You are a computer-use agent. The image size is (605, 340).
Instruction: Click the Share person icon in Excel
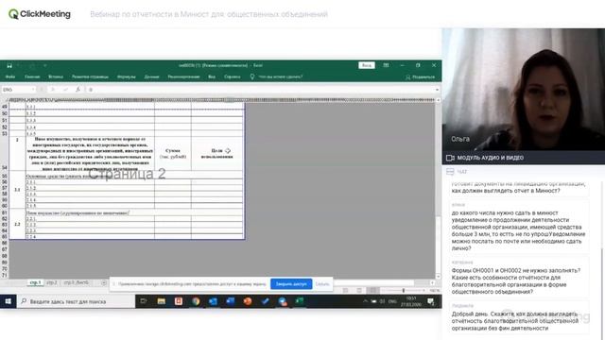(x=407, y=77)
